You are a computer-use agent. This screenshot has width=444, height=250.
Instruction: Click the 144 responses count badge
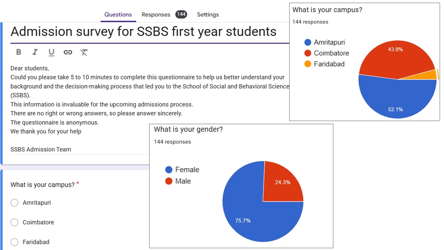(x=181, y=14)
